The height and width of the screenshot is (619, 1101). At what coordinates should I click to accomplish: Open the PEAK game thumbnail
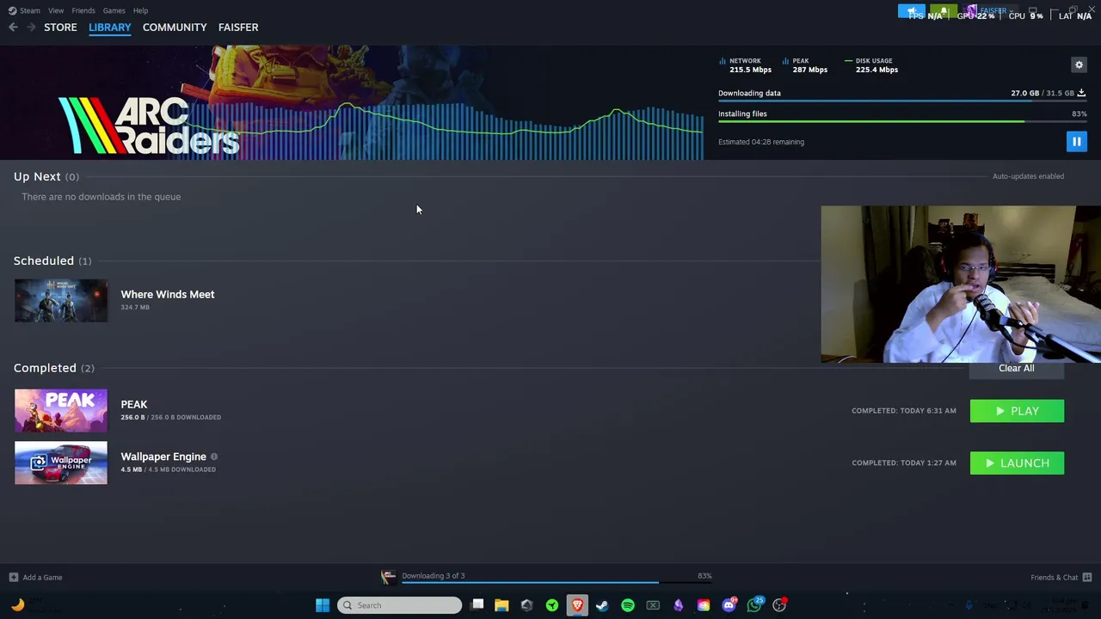click(61, 411)
